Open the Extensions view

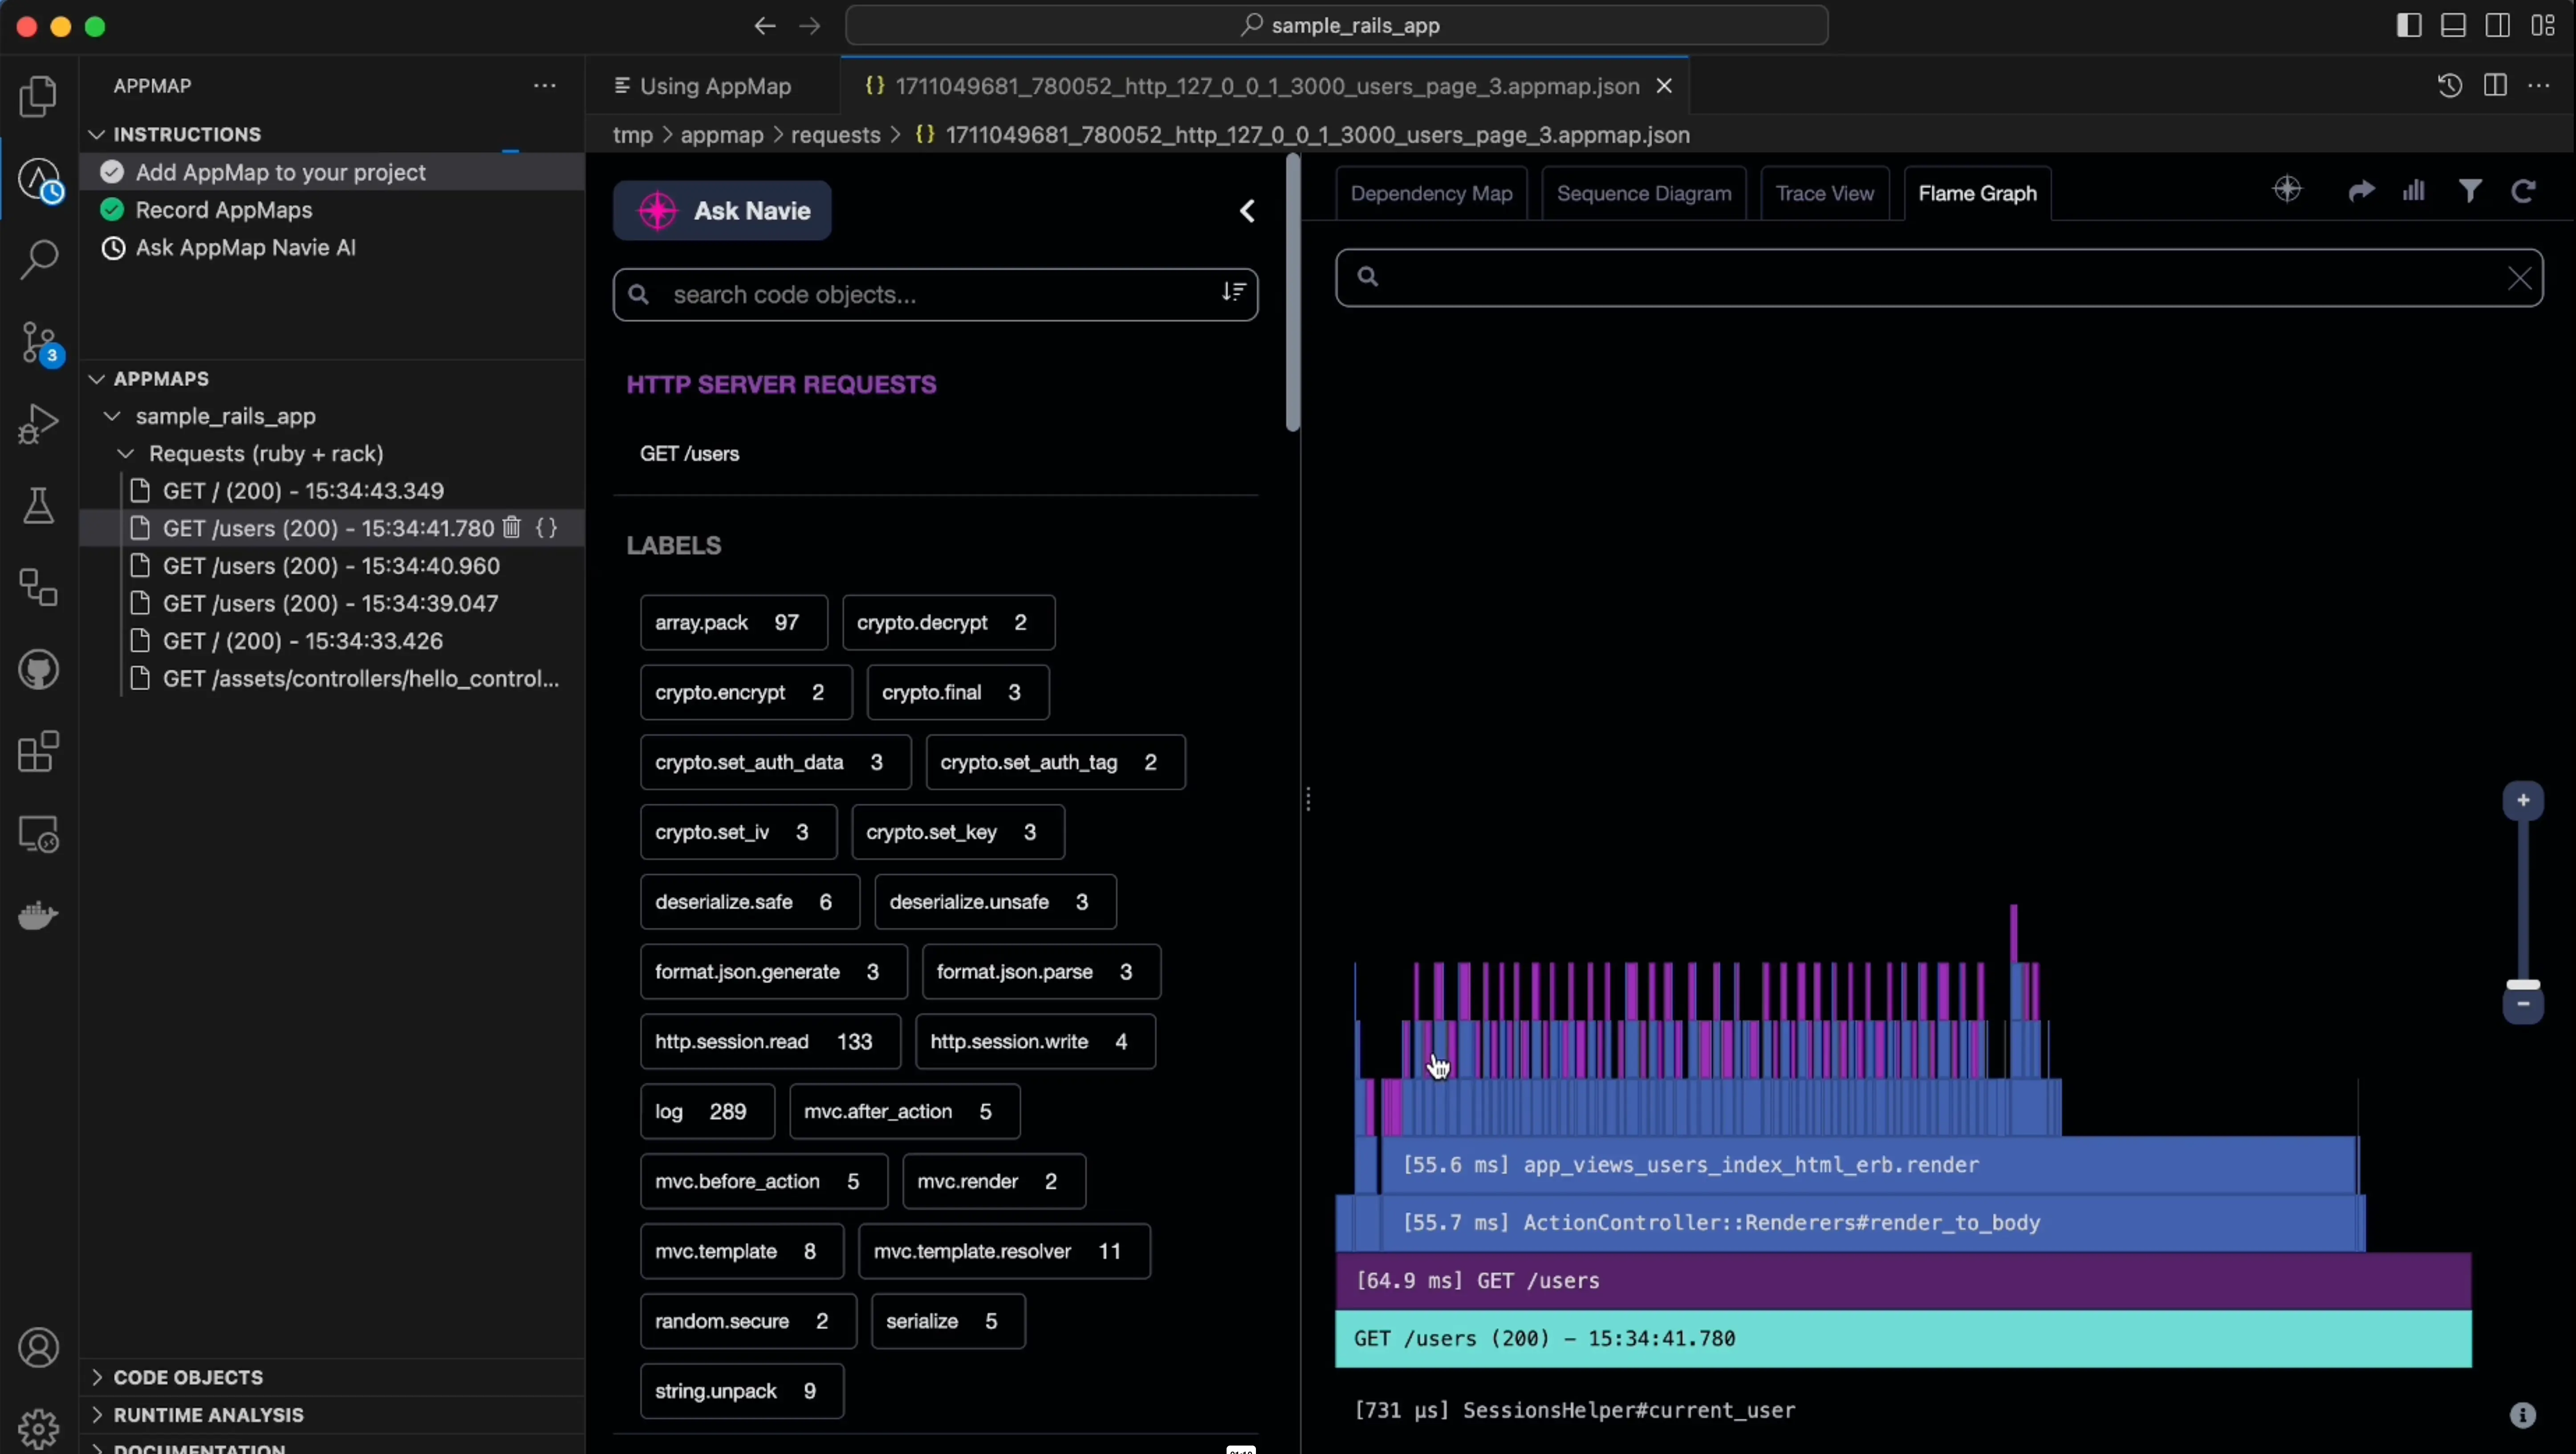tap(38, 752)
